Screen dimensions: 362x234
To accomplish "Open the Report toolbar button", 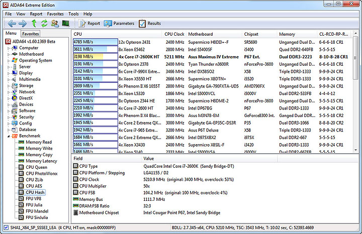I will [x=89, y=23].
